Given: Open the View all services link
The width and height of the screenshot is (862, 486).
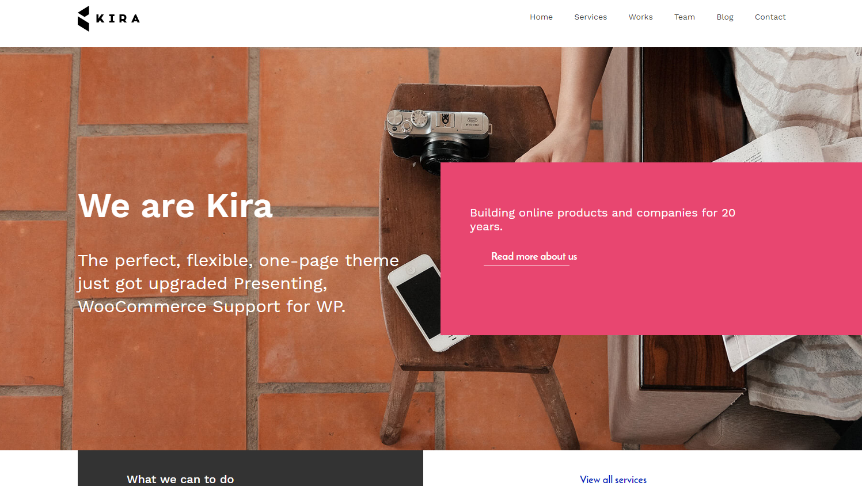Looking at the screenshot, I should click(x=613, y=480).
